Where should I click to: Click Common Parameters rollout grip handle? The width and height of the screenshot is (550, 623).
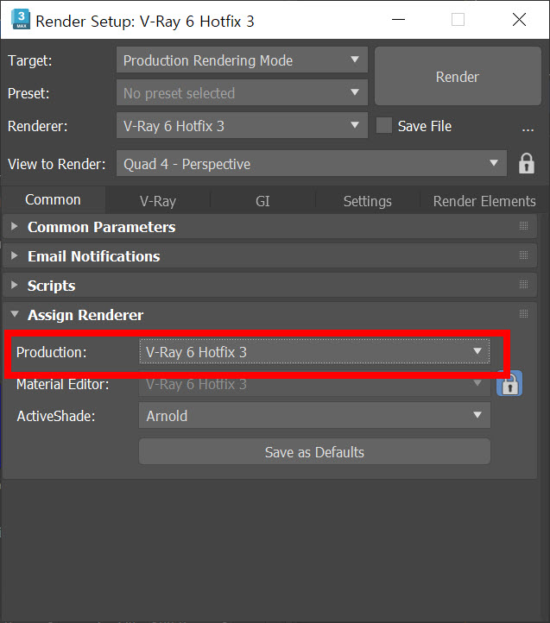pyautogui.click(x=523, y=226)
